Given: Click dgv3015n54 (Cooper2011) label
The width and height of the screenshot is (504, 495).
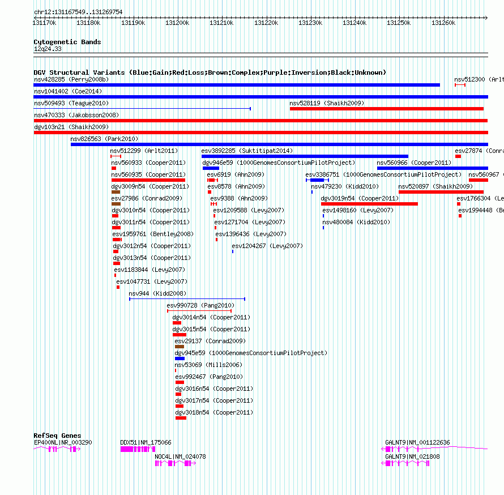Looking at the screenshot, I should click(x=211, y=329).
